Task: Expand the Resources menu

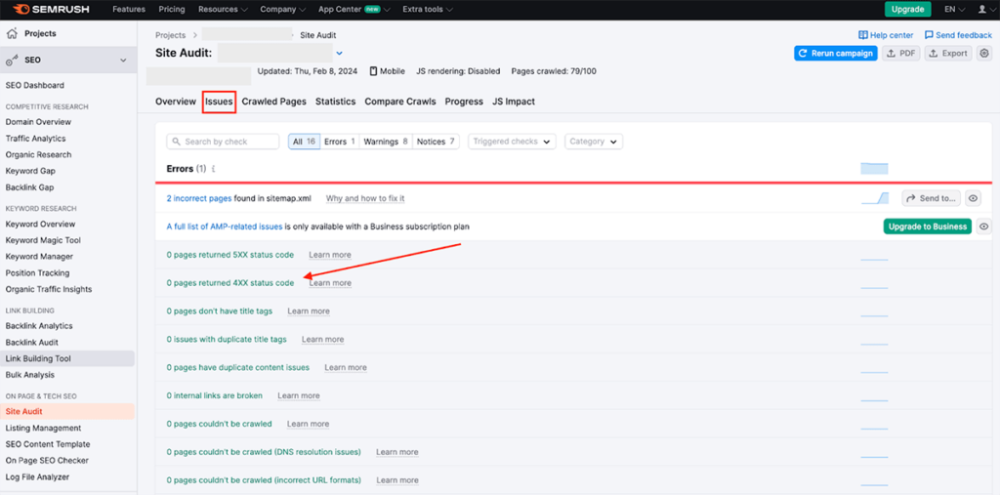Action: (x=223, y=10)
